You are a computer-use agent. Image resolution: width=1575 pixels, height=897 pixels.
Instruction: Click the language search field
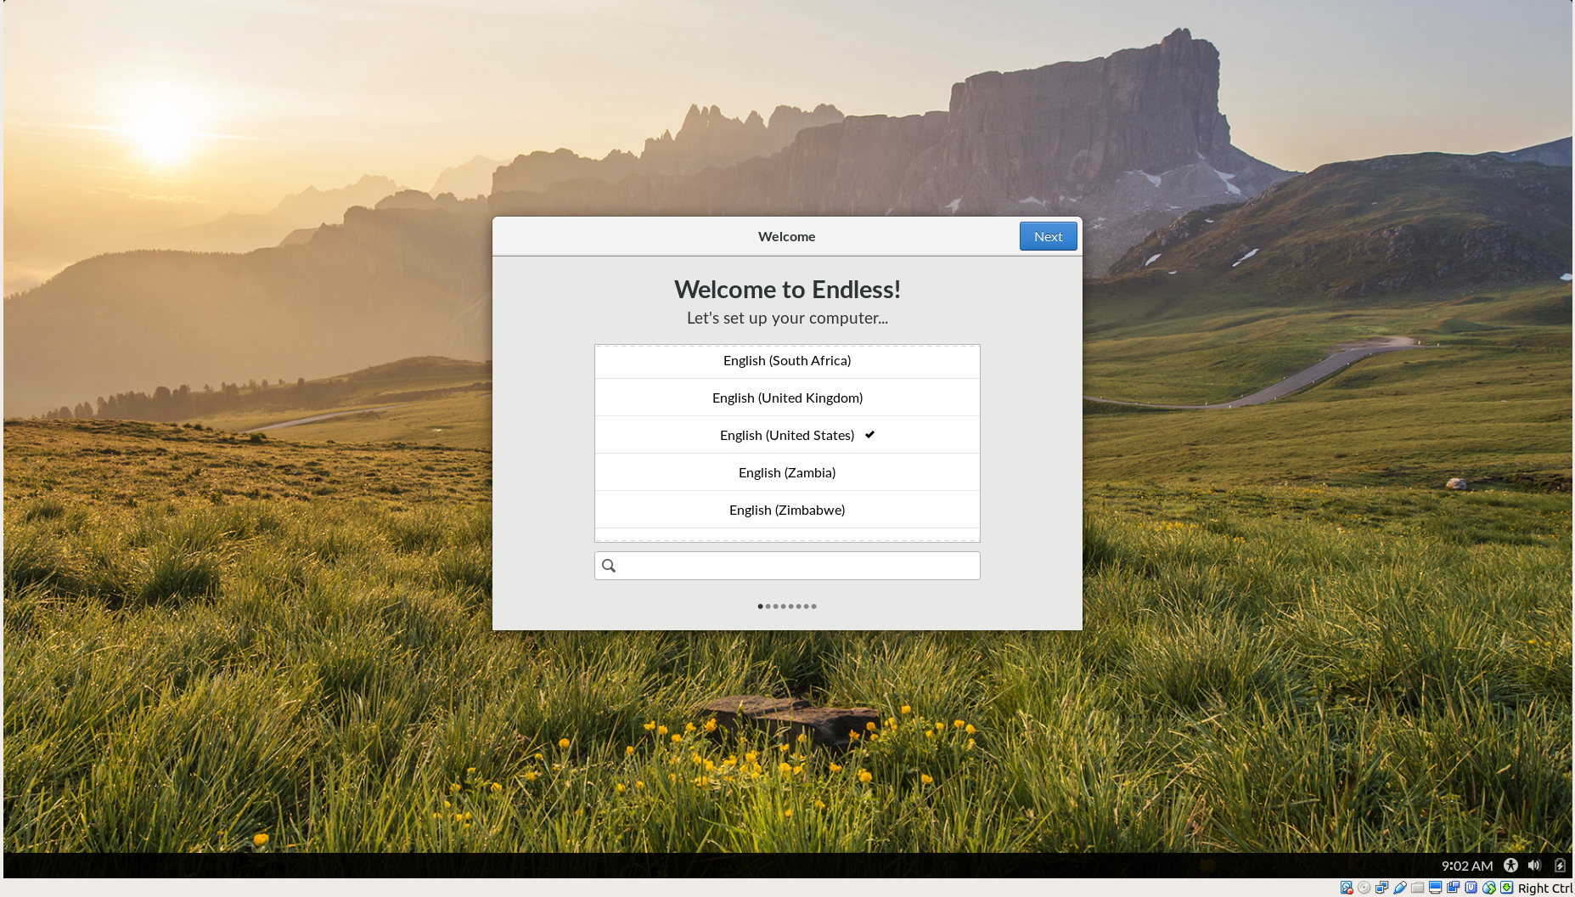click(x=787, y=566)
